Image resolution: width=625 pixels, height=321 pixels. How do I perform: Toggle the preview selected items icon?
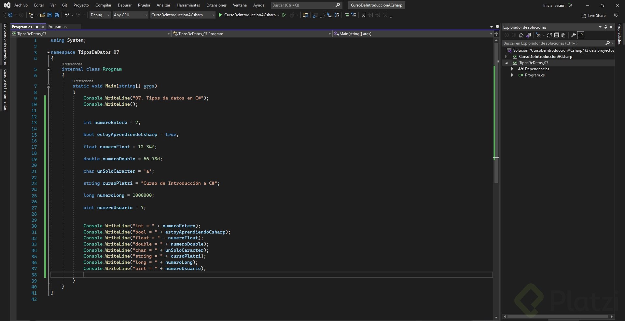point(581,35)
